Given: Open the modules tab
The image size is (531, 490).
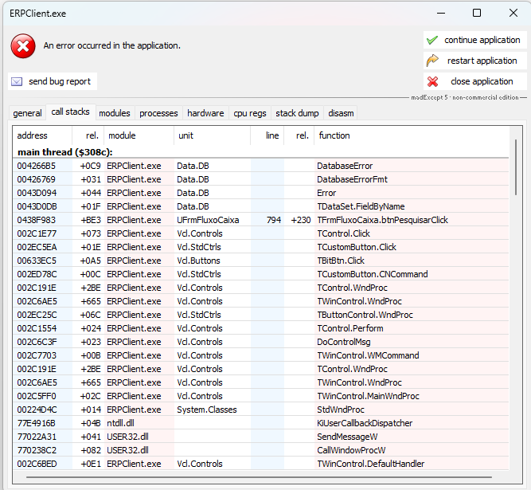Looking at the screenshot, I should click(115, 113).
